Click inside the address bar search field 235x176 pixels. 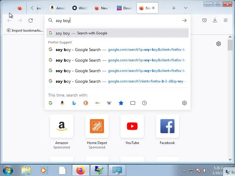(x=117, y=21)
